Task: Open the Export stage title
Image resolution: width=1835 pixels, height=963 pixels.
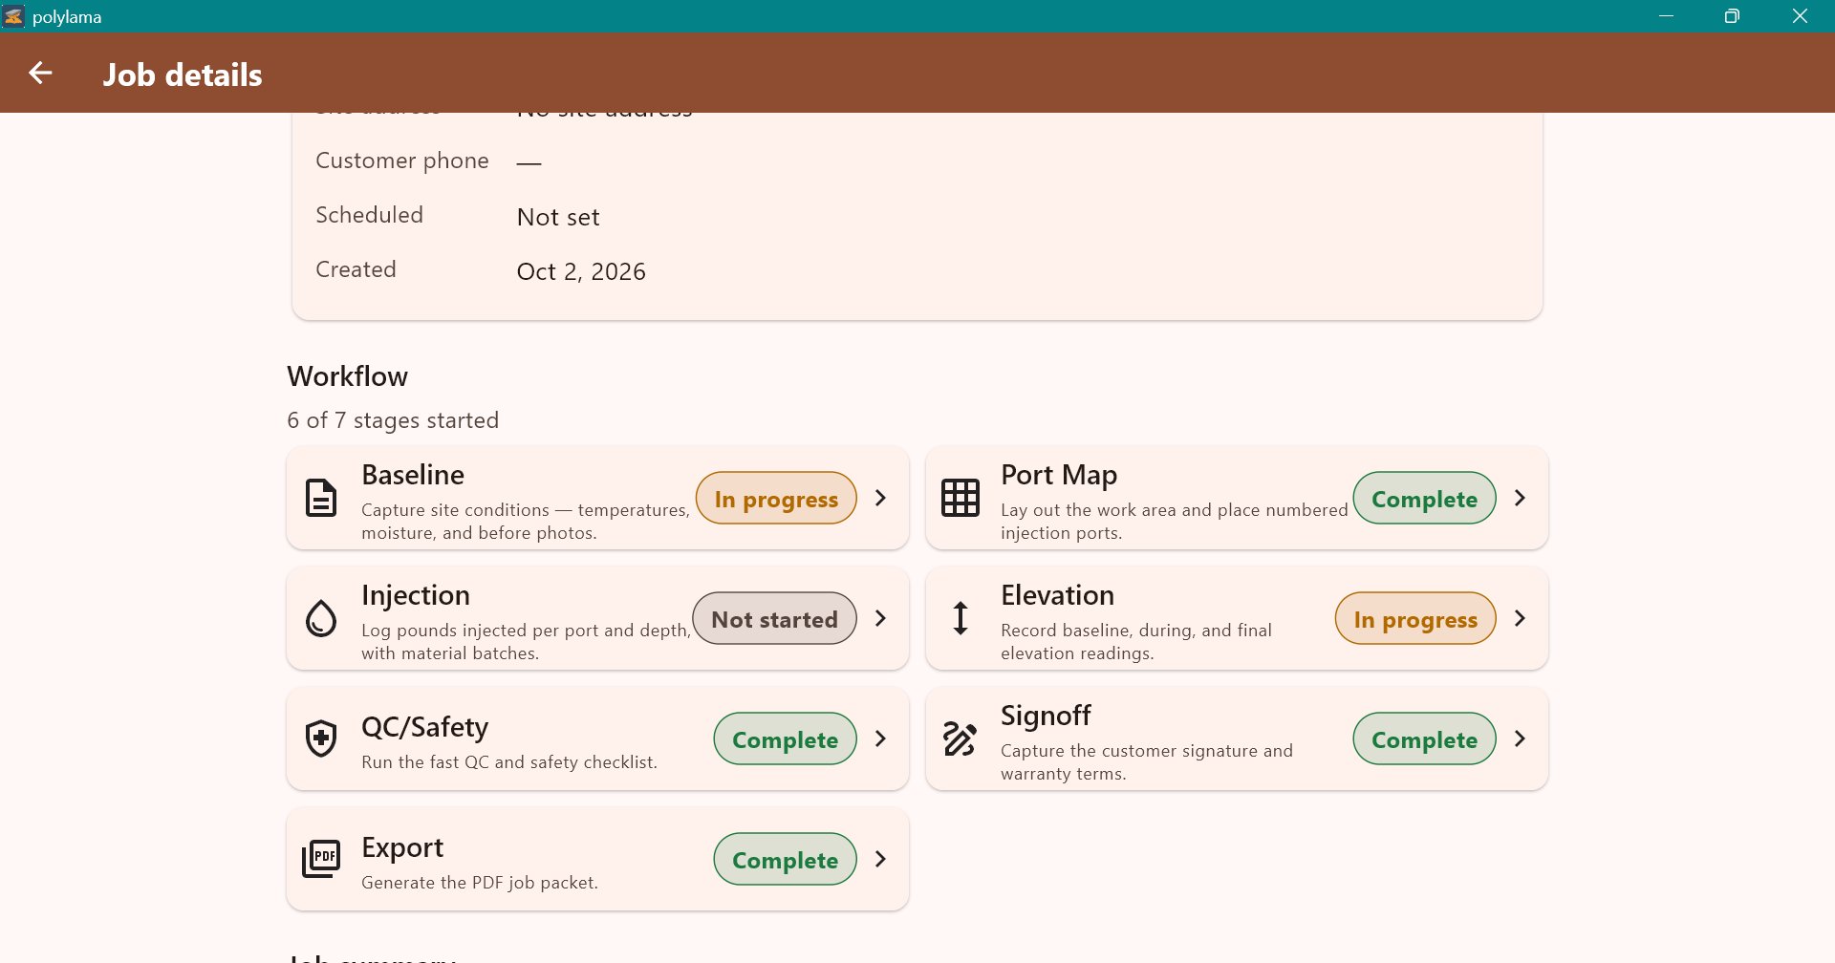Action: [402, 847]
